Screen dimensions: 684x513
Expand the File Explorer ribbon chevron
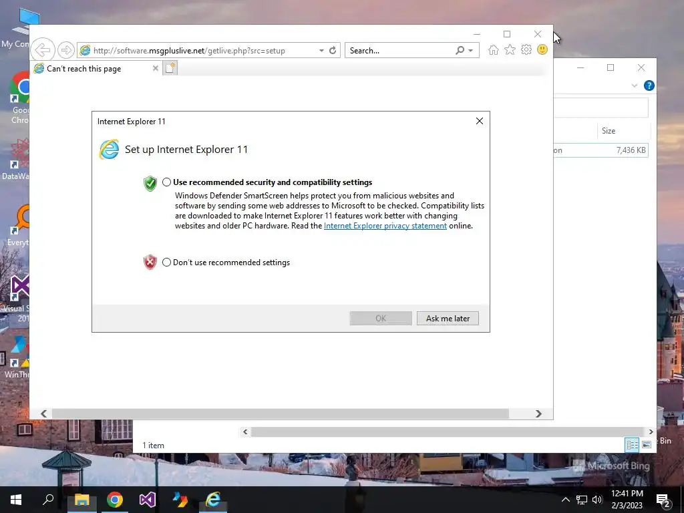point(635,85)
